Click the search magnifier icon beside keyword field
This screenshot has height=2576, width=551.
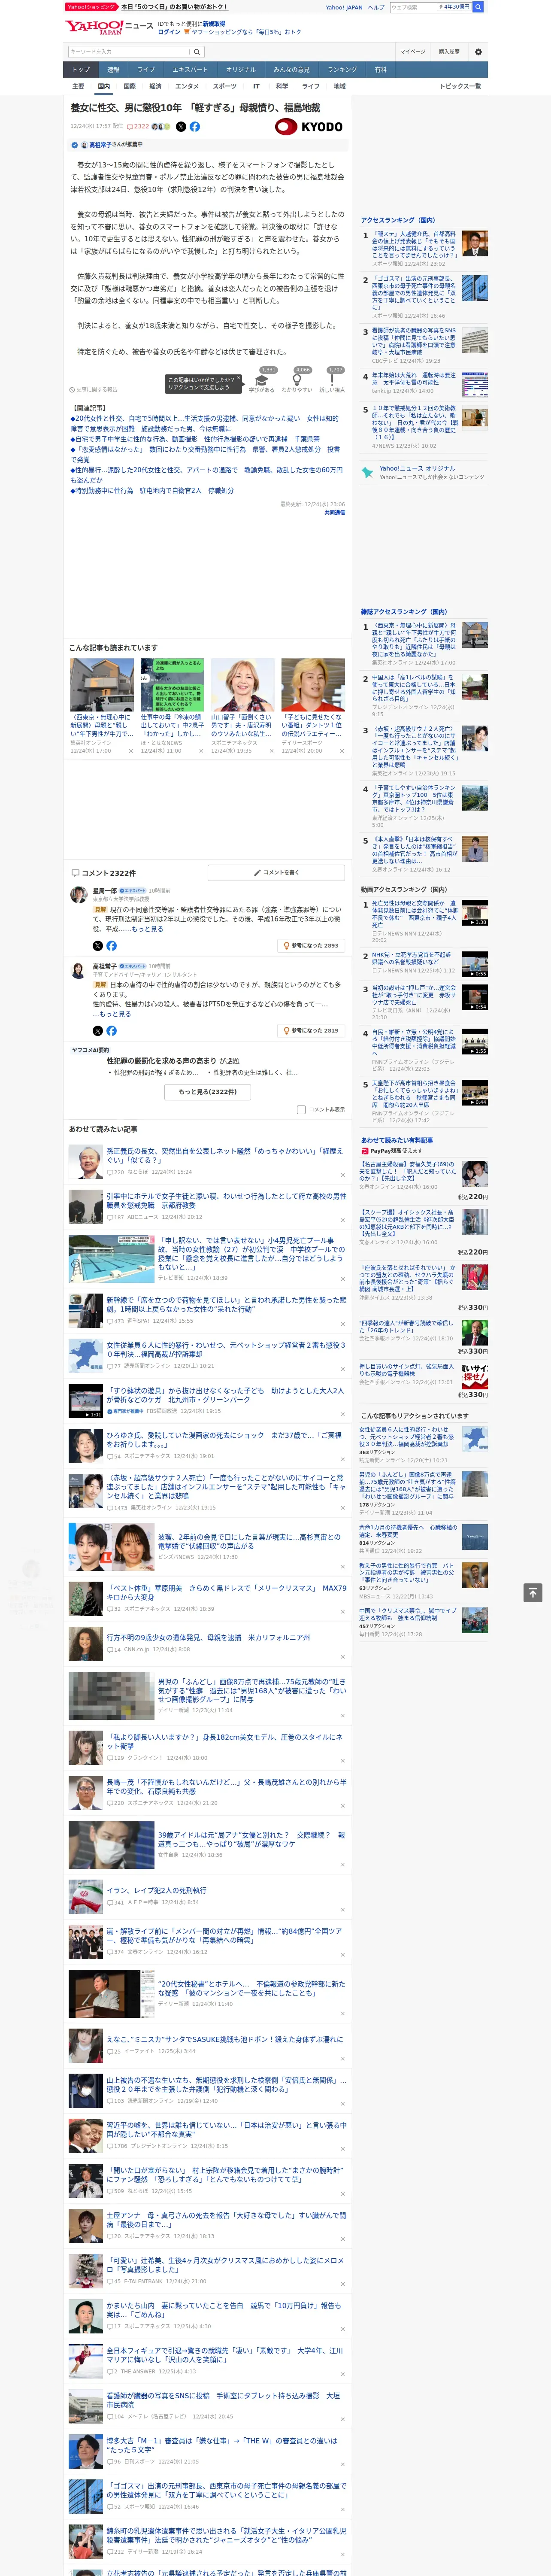[197, 52]
